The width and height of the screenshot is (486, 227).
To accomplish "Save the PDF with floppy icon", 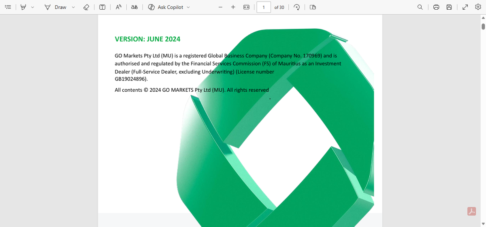I will (449, 7).
